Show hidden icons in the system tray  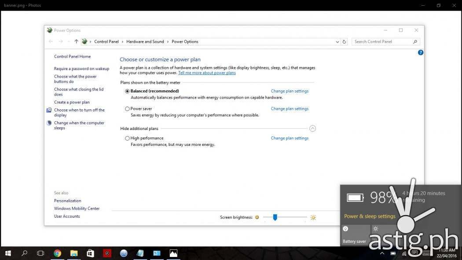pyautogui.click(x=382, y=253)
